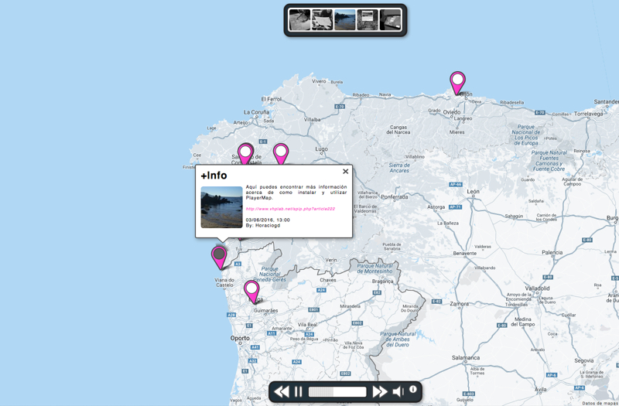Select the fourth thumbnail in the top strip
The height and width of the screenshot is (406, 619).
point(368,20)
